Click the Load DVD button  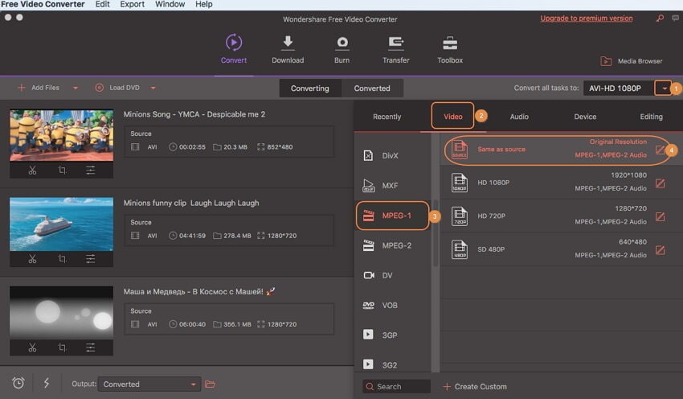point(117,88)
